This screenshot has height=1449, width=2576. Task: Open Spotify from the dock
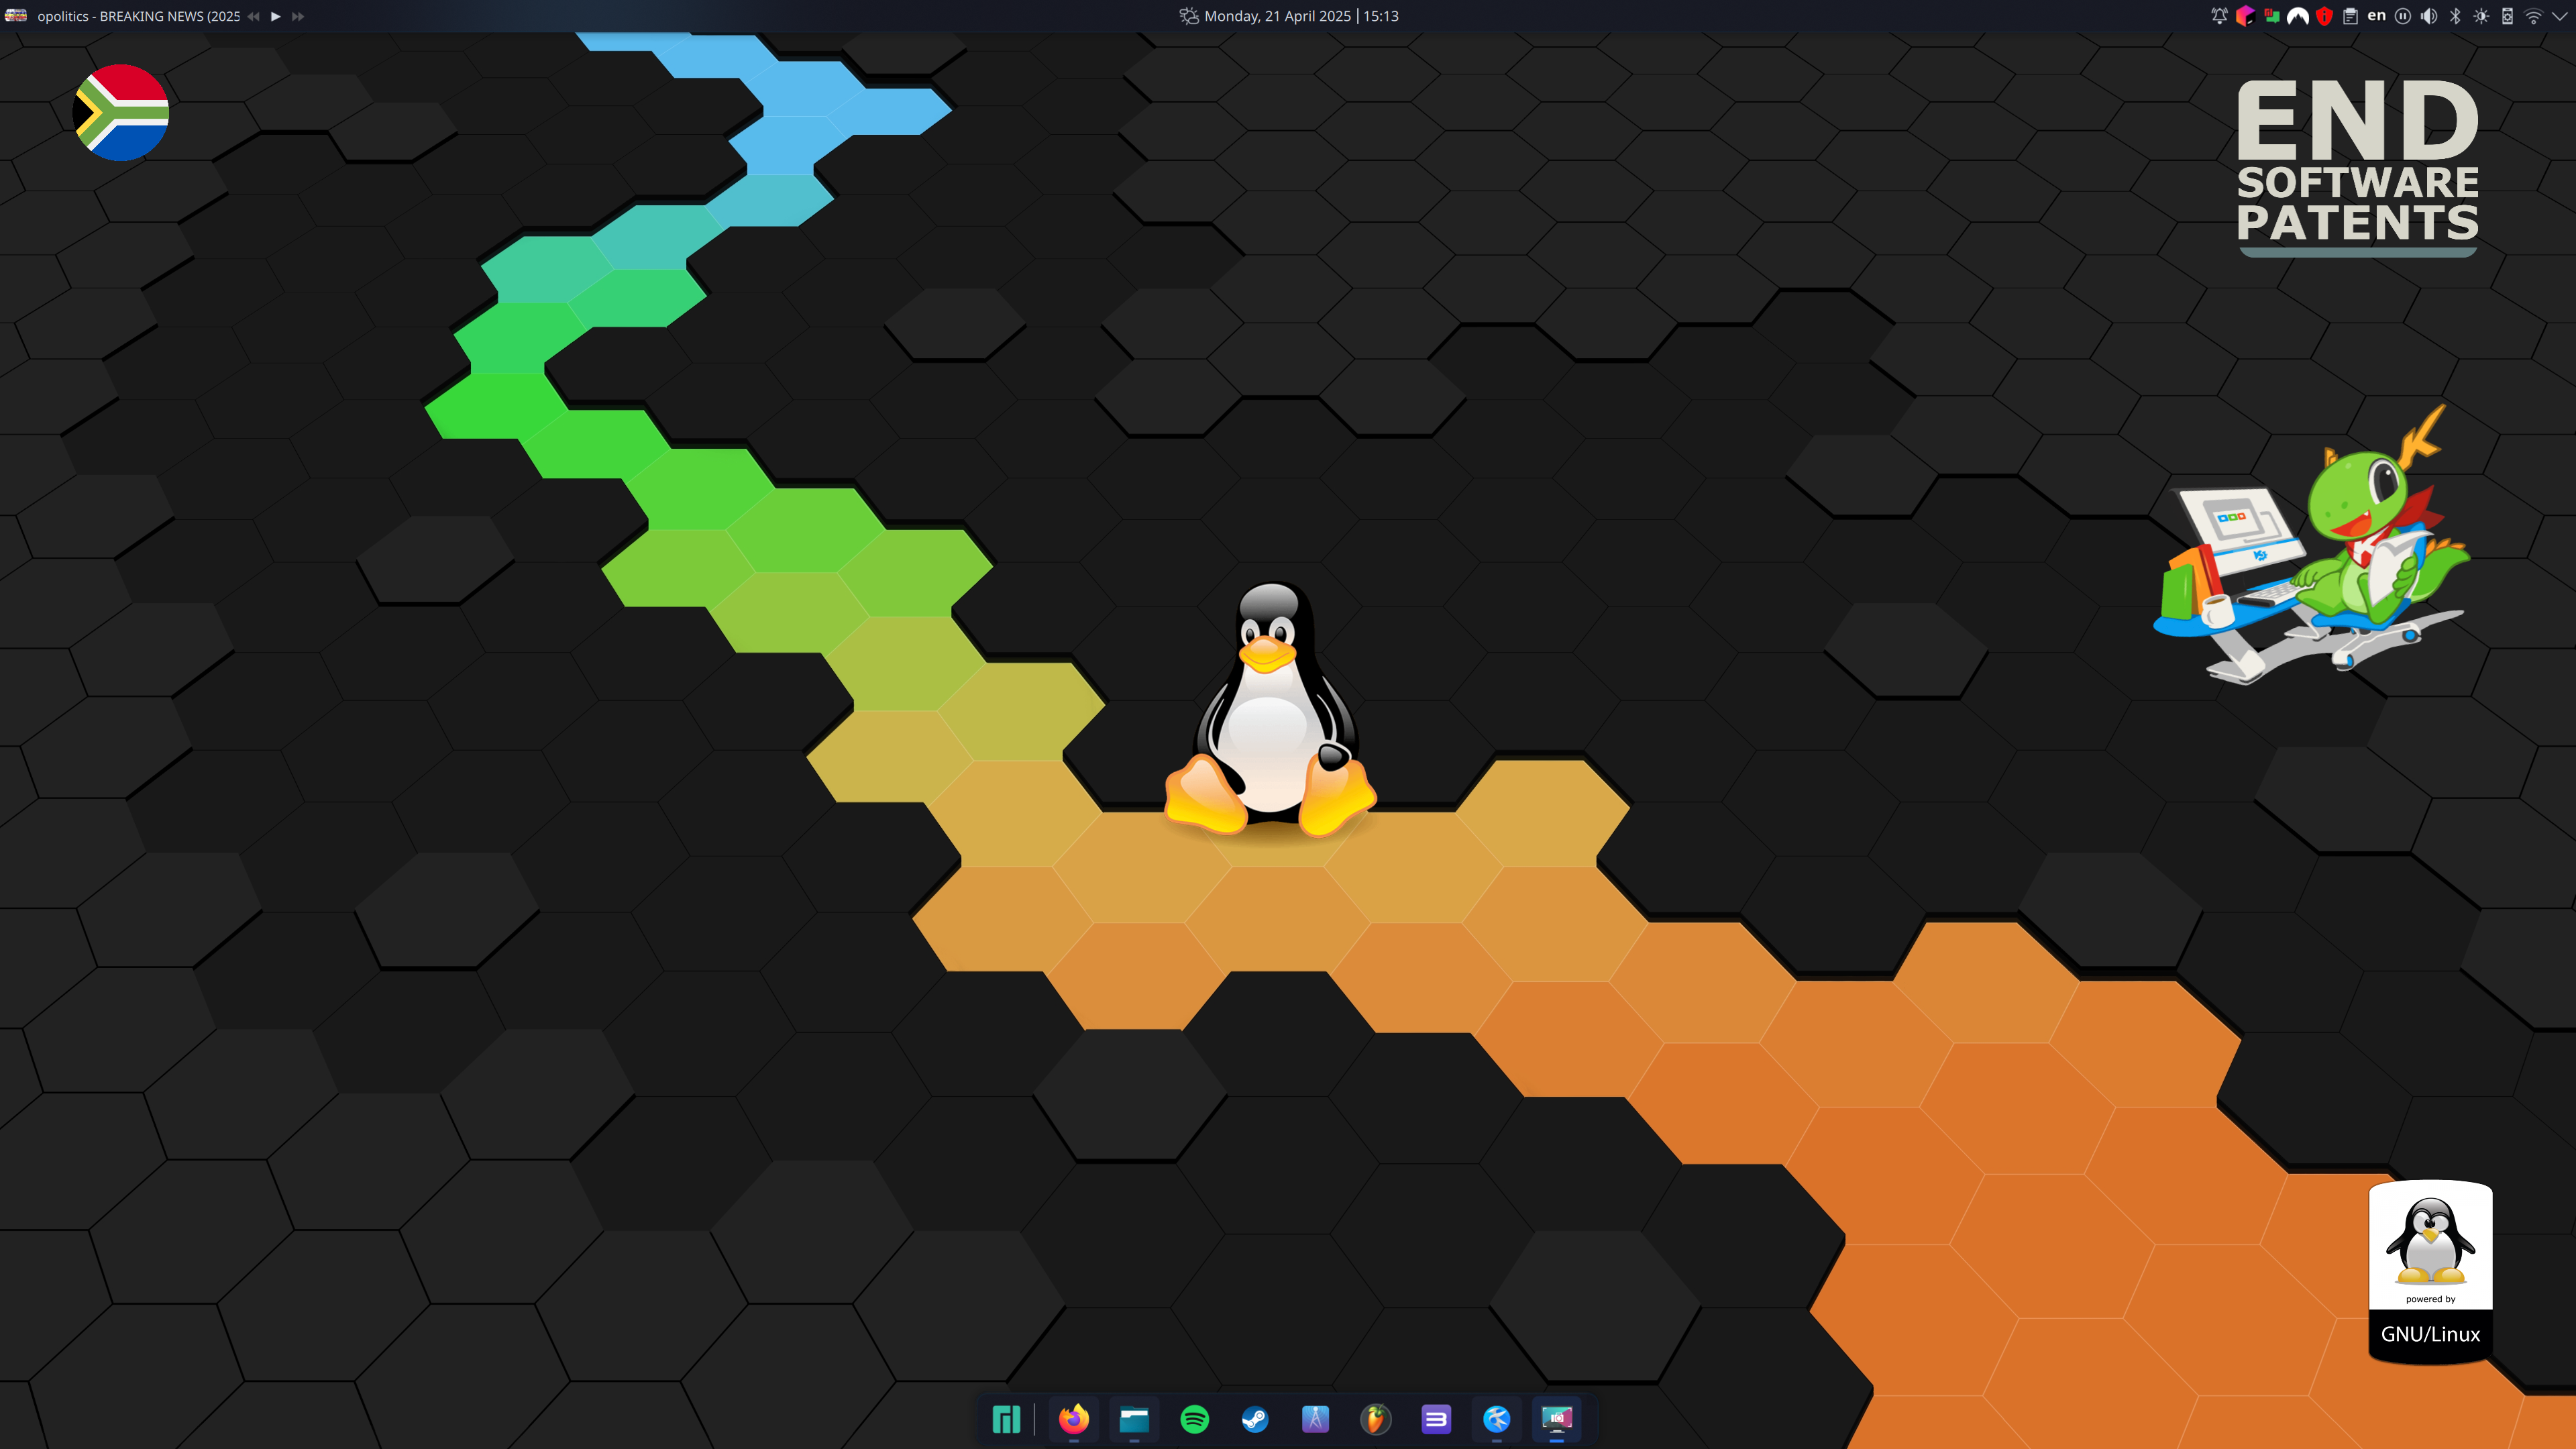pos(1195,1419)
